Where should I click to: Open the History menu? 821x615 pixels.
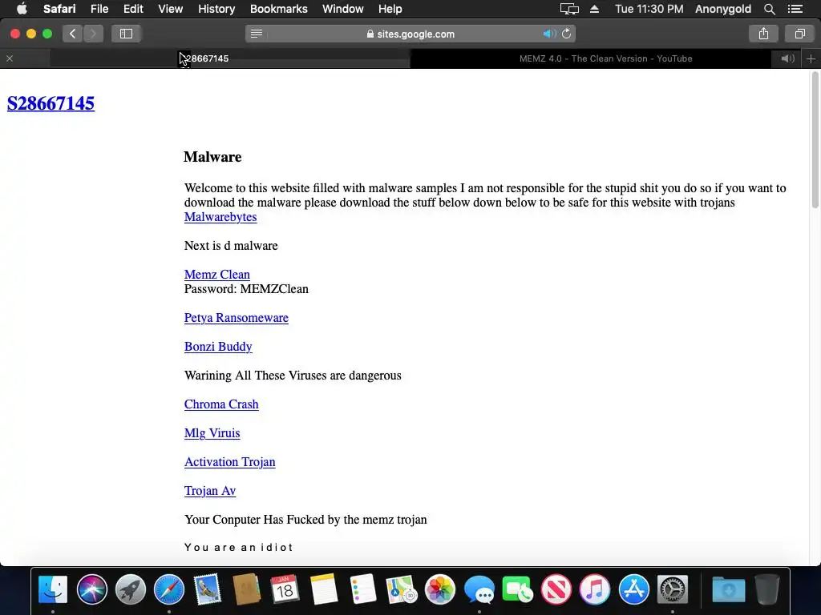(216, 9)
